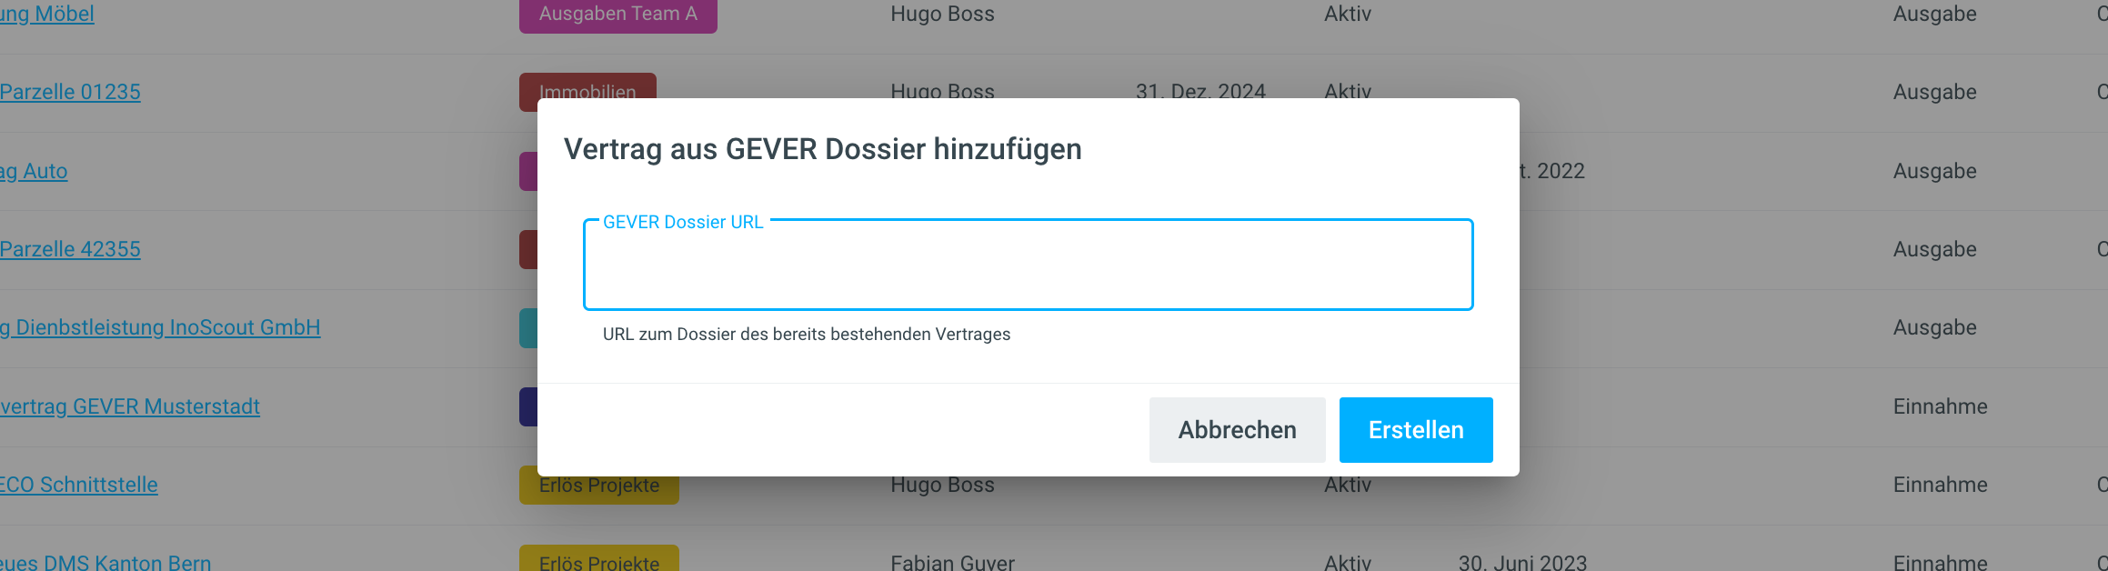
Task: Open the Parzelle 01235 link
Action: tap(70, 92)
